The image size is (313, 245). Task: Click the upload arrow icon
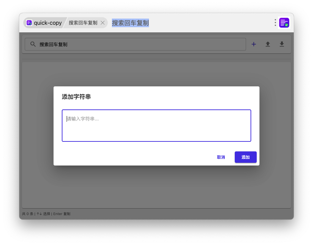click(268, 44)
